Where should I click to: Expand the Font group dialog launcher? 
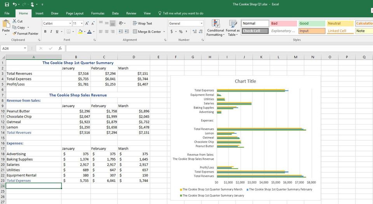point(94,40)
